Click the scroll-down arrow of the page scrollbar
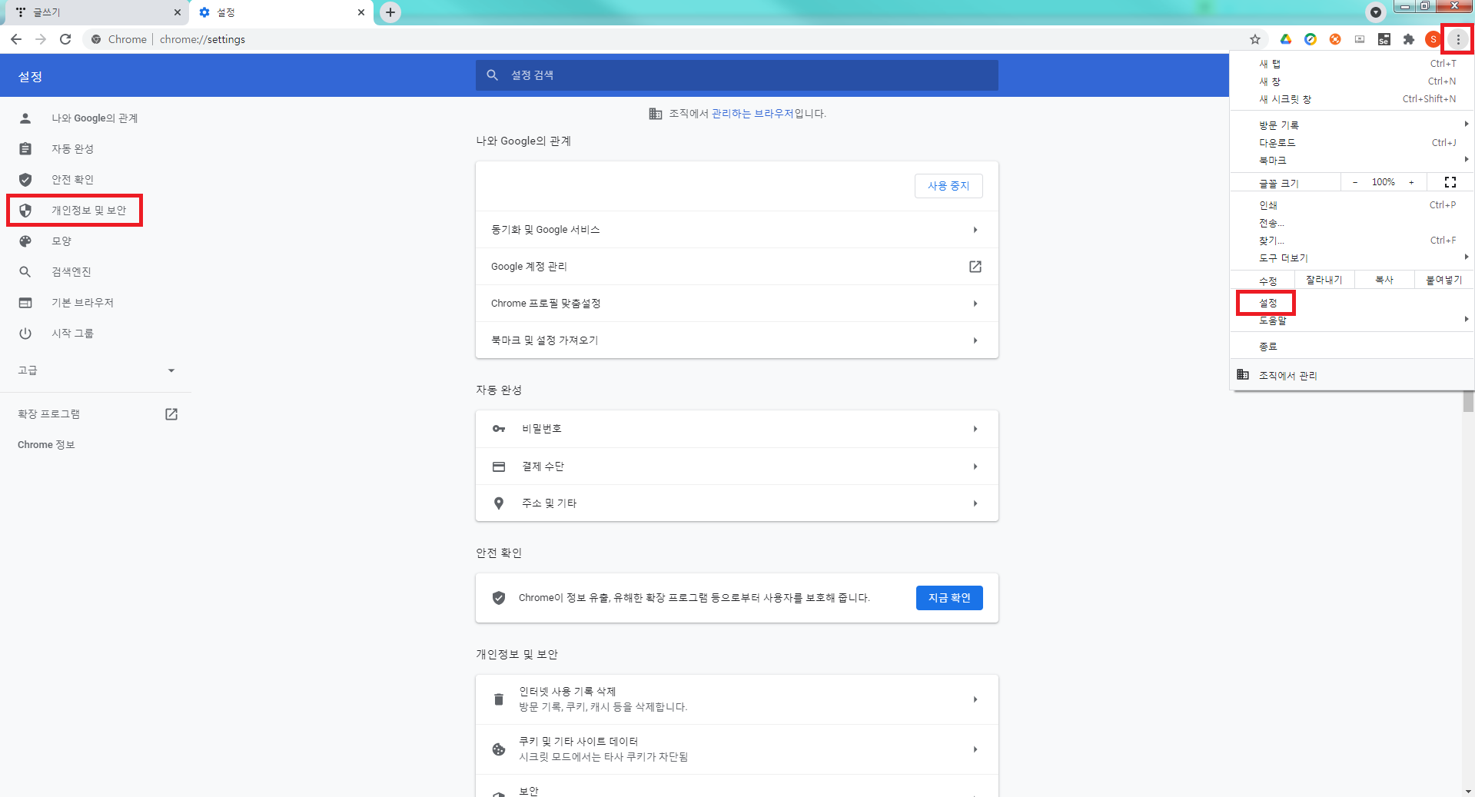1475x797 pixels. (1468, 791)
